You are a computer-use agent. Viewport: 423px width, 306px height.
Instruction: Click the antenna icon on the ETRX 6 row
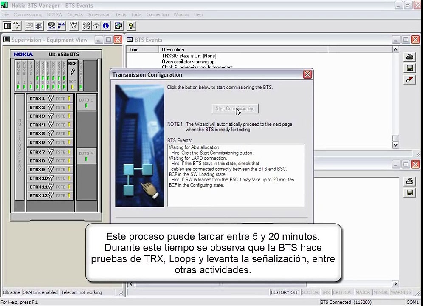pos(51,142)
